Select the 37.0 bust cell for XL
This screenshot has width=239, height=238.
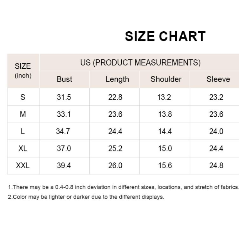pyautogui.click(x=64, y=149)
